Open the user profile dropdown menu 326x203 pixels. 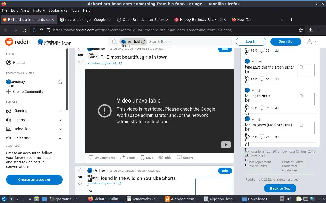coord(311,42)
